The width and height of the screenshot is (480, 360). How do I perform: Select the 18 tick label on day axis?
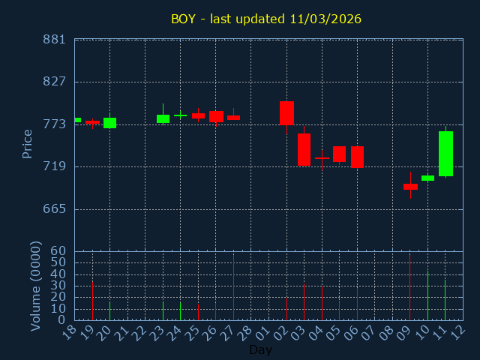coord(71,332)
